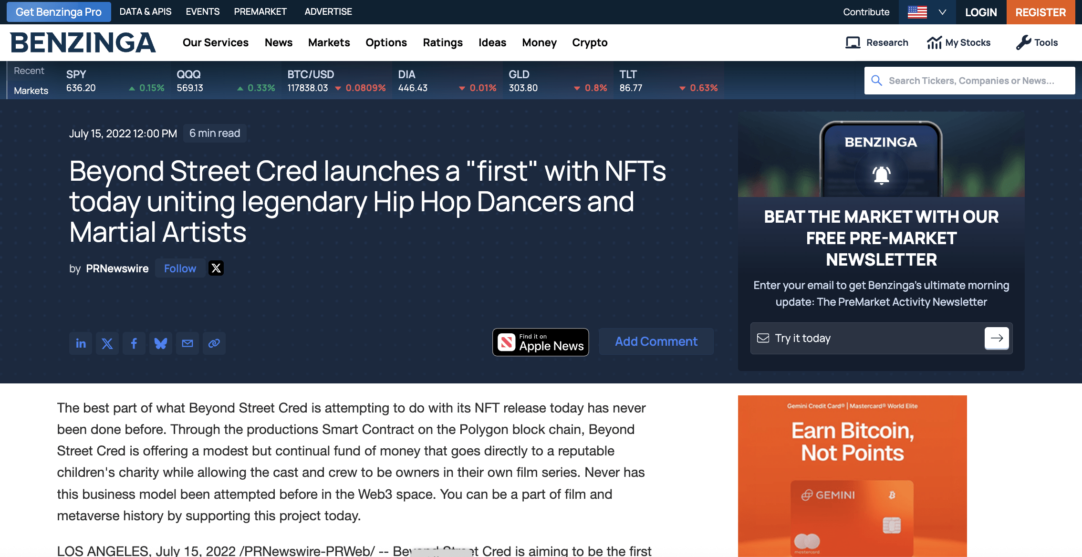Viewport: 1082px width, 557px height.
Task: Share article on LinkedIn icon
Action: point(81,343)
